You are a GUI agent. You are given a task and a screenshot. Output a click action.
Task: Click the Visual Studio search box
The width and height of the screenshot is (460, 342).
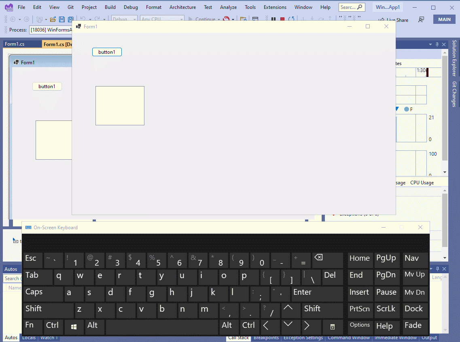351,7
